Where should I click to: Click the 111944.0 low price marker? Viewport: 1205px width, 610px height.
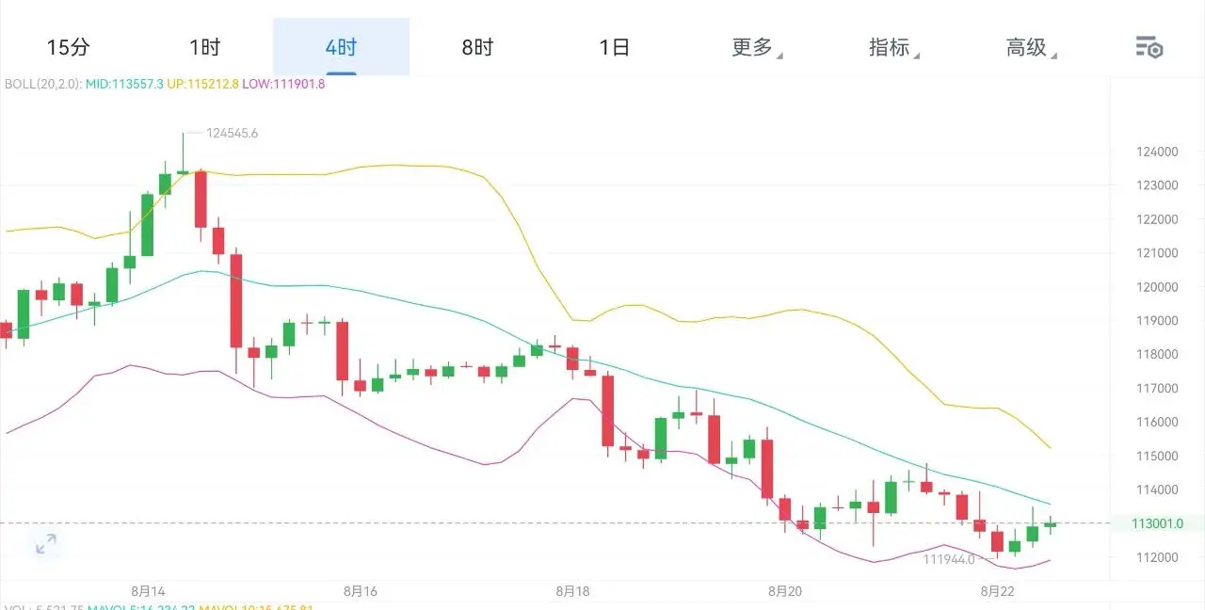tap(948, 559)
